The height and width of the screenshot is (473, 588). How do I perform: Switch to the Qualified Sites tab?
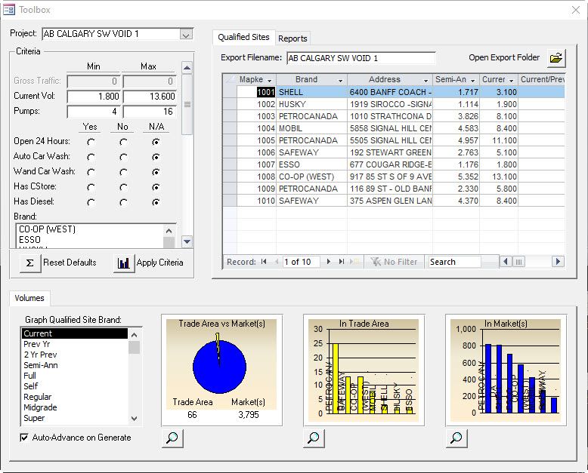coord(244,37)
